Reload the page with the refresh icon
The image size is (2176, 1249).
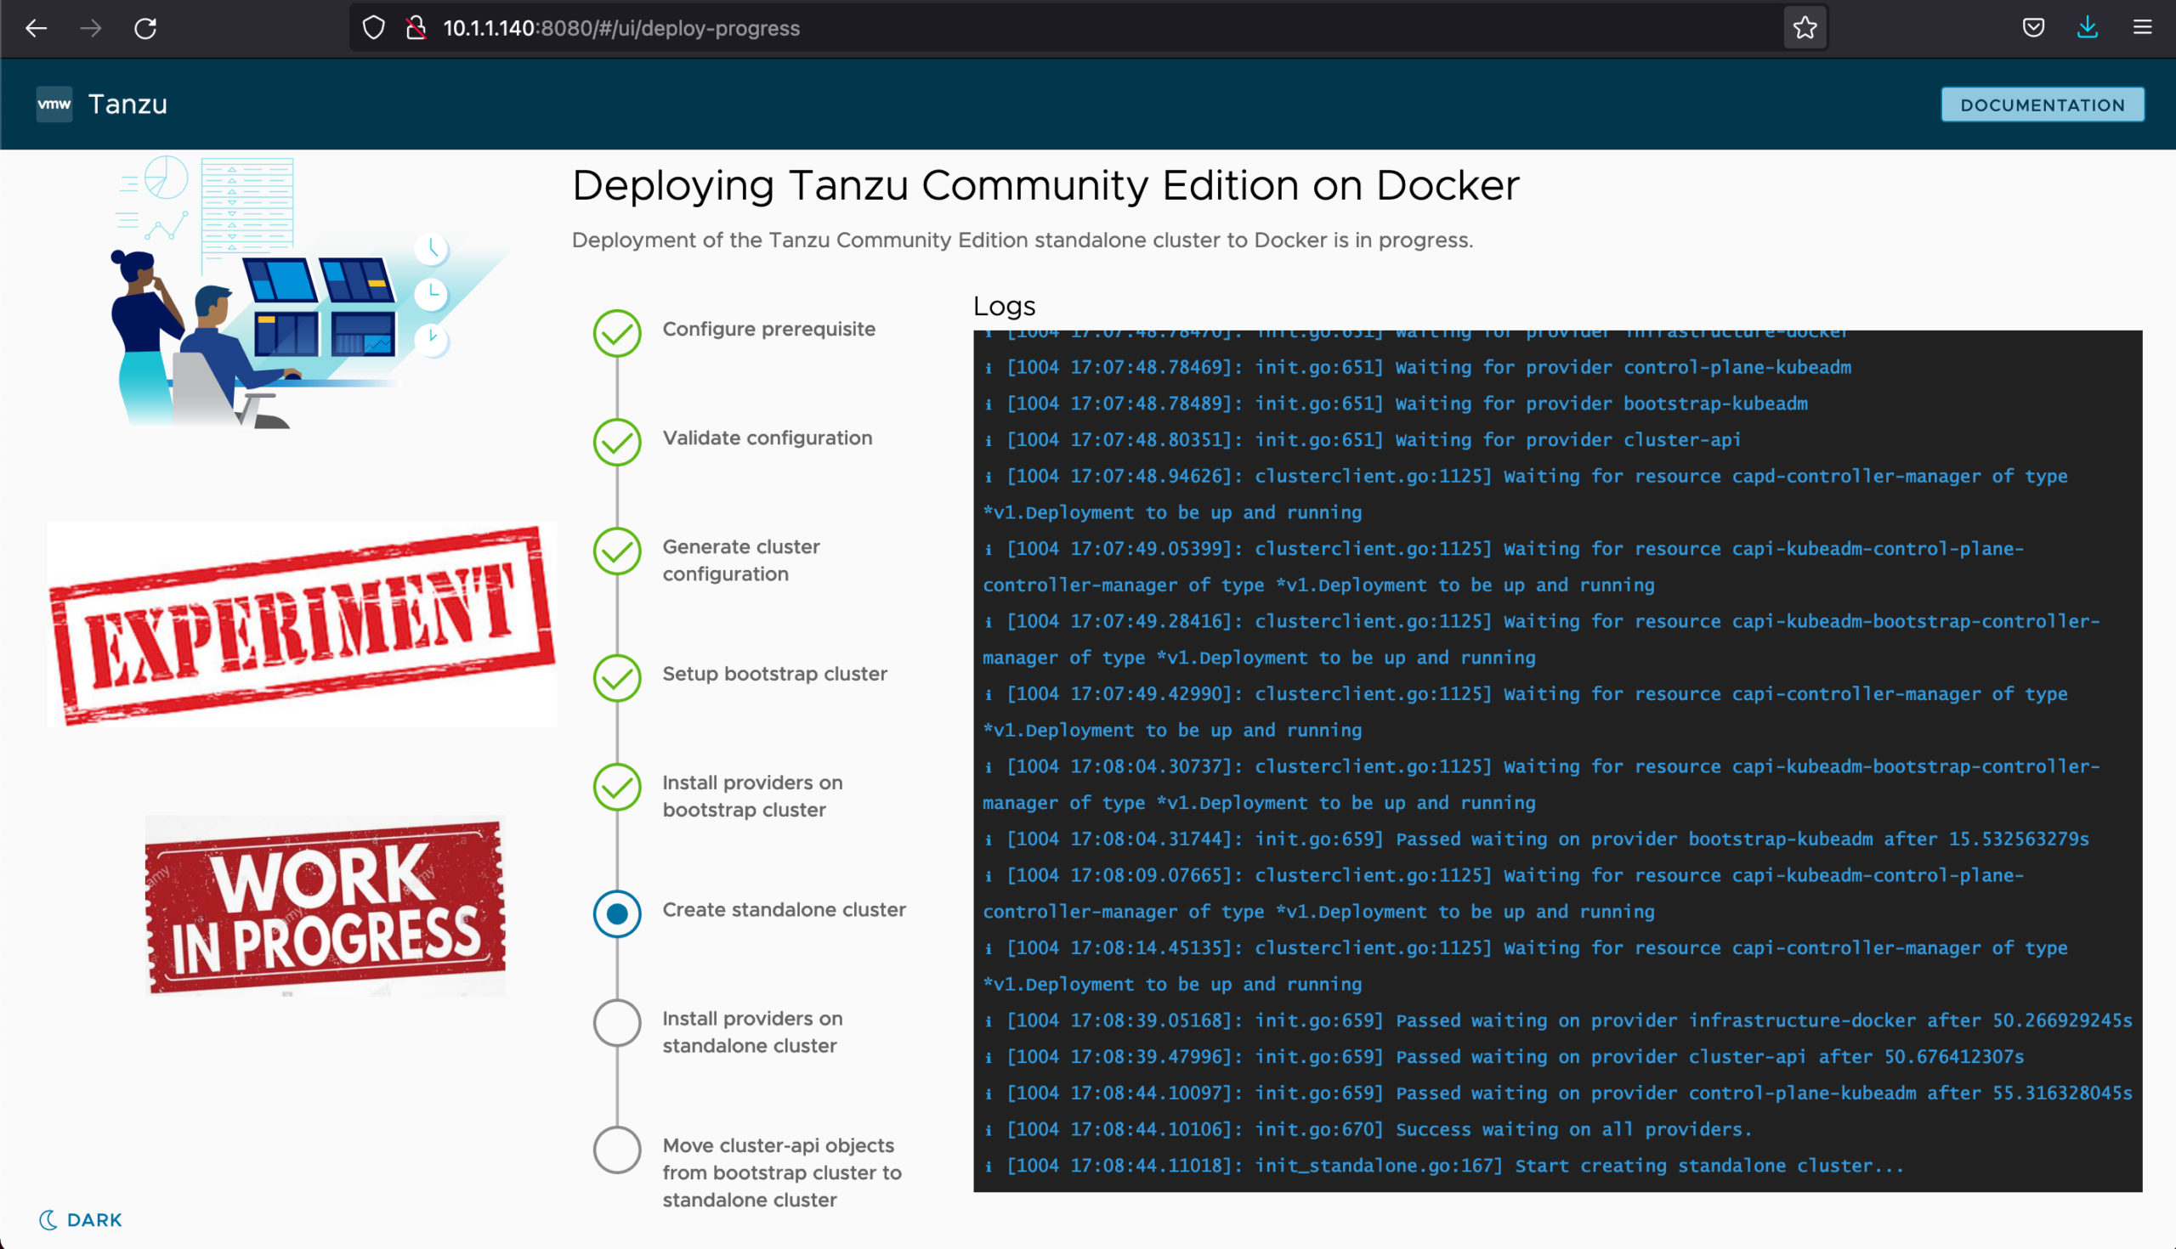[x=145, y=28]
